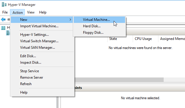Sort by CPU Usage column header
The image size is (185, 108).
[146, 39]
